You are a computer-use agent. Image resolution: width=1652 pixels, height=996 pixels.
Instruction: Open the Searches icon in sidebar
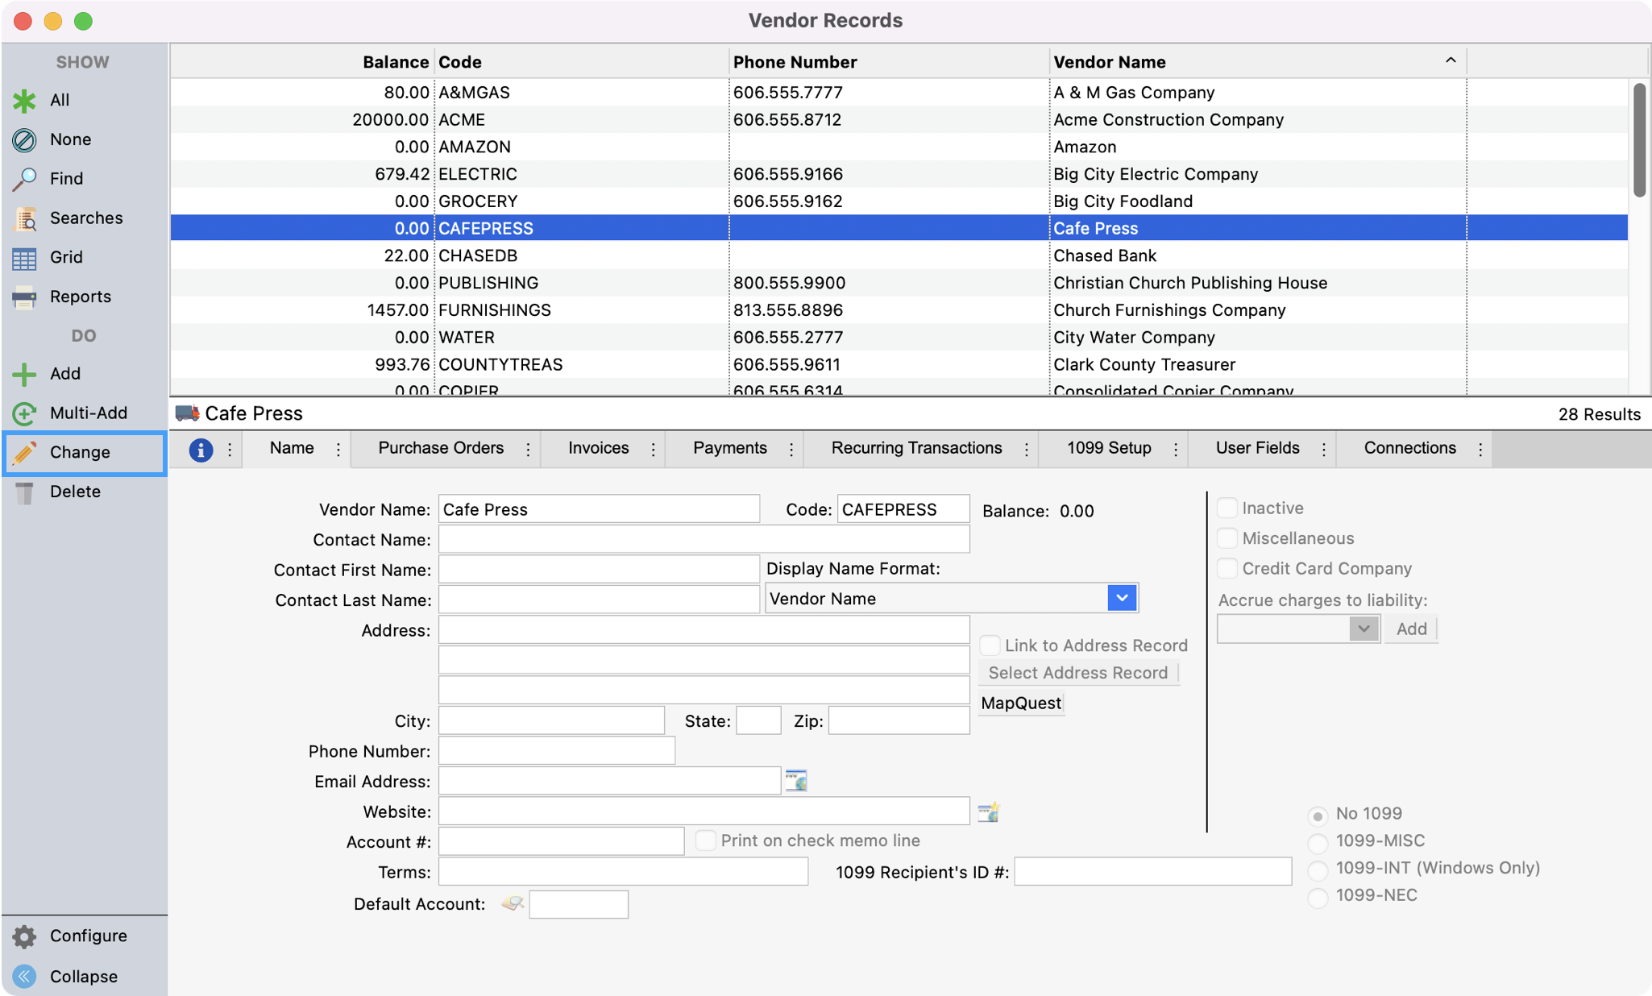(24, 218)
